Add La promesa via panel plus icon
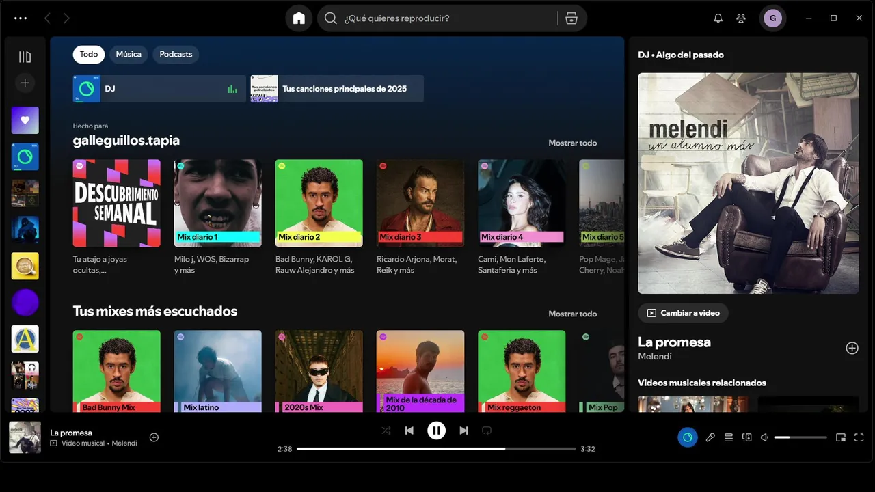Screen dimensions: 875x492 [852, 348]
